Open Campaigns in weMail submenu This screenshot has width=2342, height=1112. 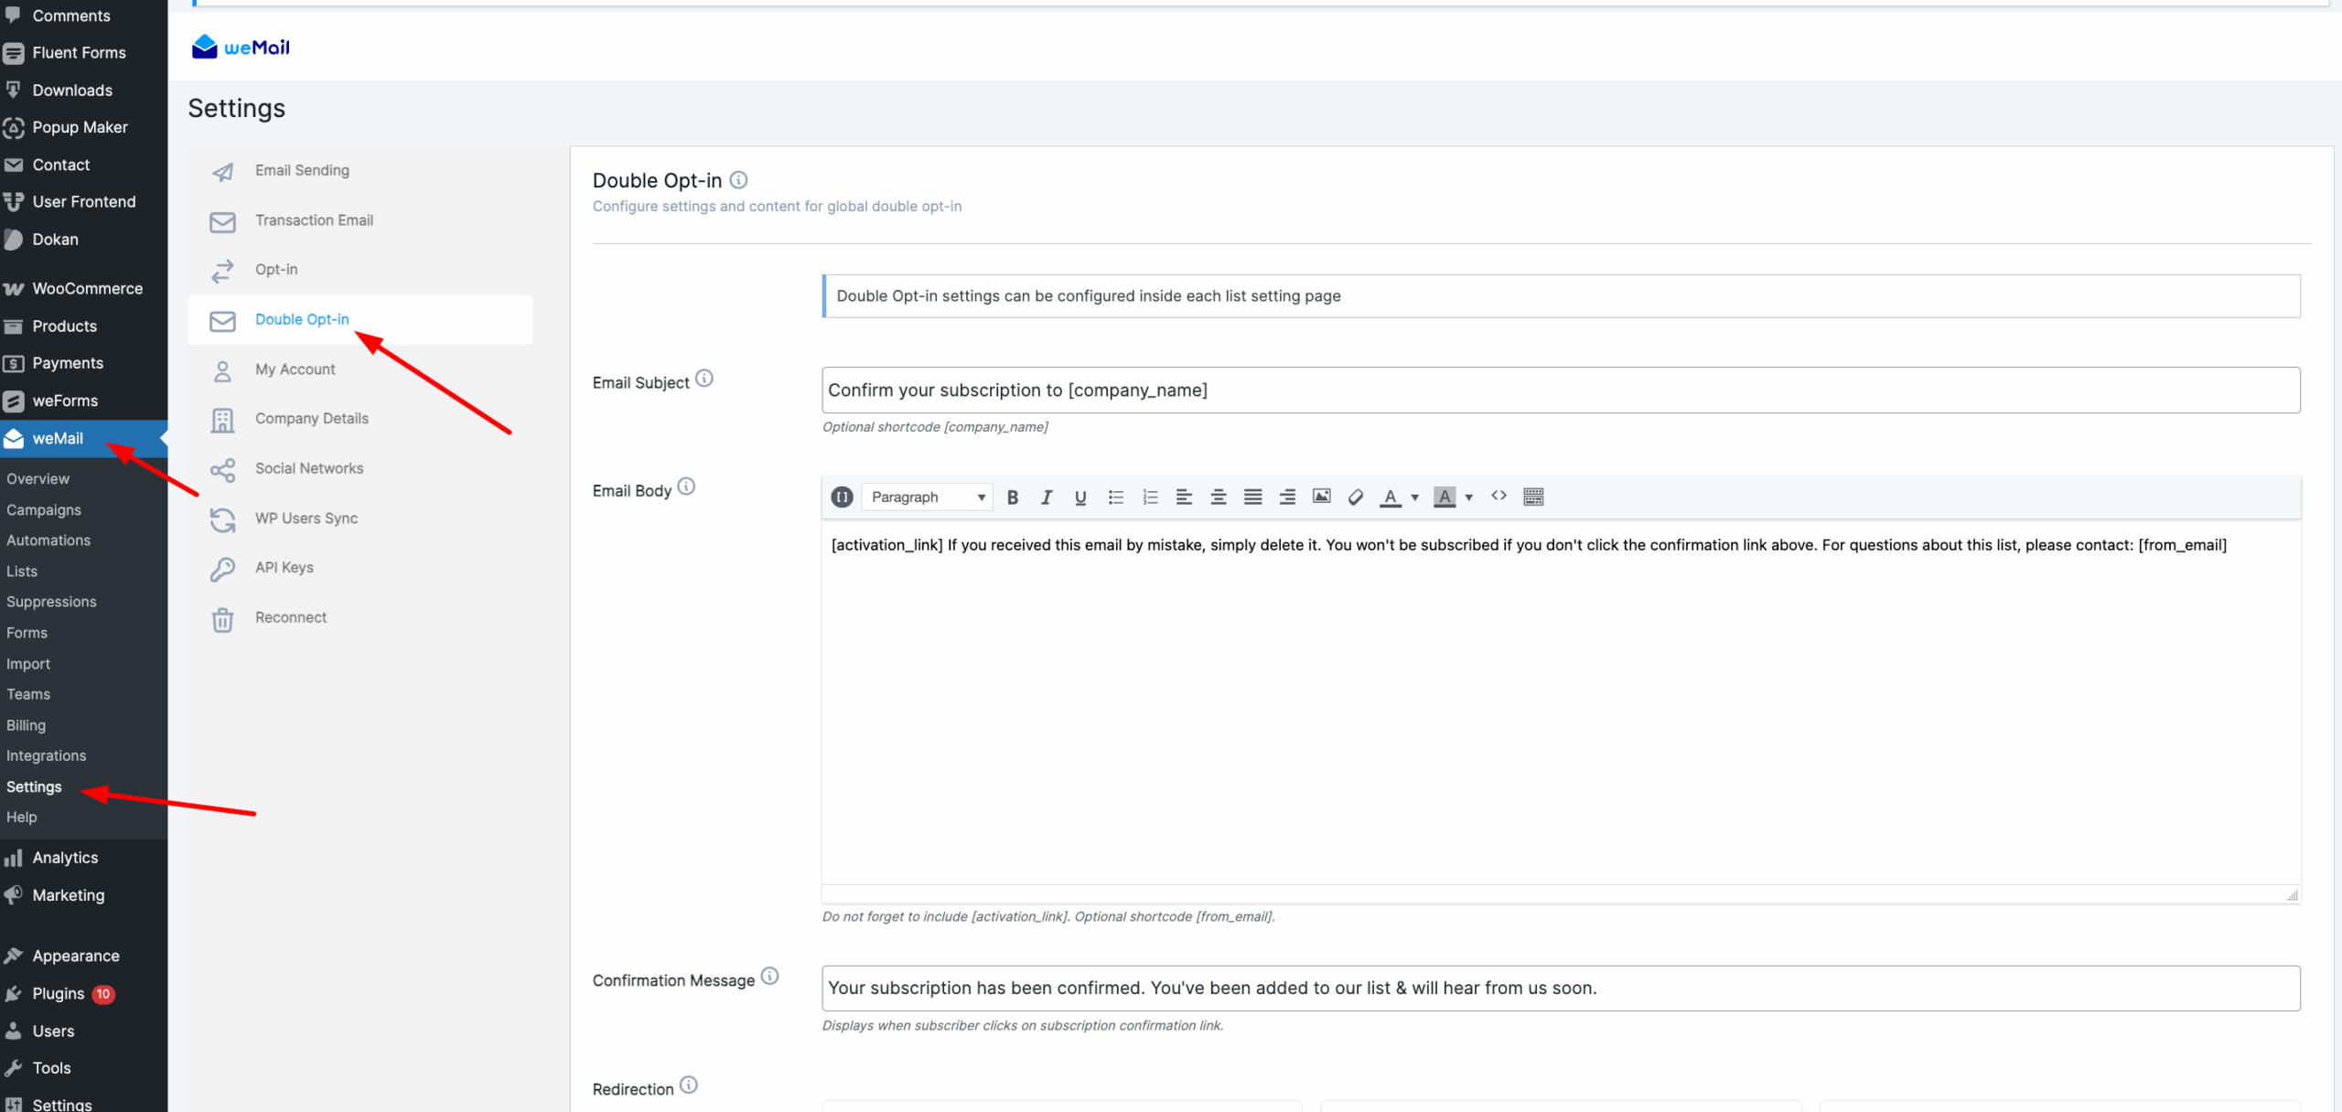tap(44, 509)
